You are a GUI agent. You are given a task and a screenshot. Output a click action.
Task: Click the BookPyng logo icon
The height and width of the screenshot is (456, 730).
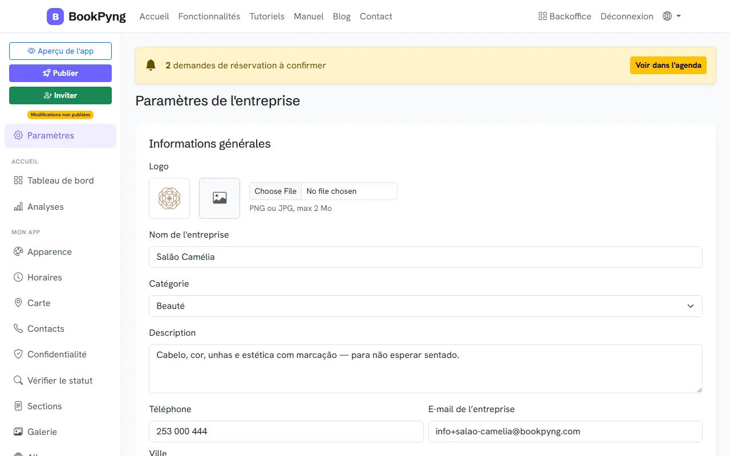tap(55, 17)
